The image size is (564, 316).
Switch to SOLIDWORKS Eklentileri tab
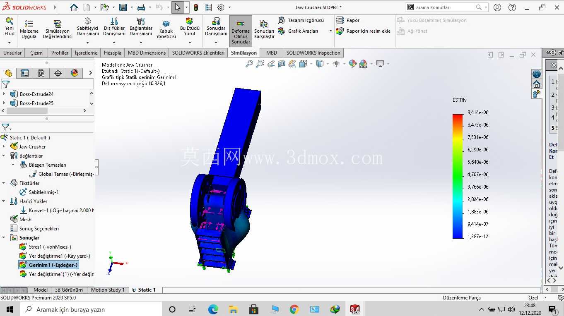coord(198,53)
